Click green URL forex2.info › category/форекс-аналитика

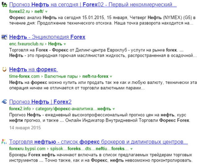[60, 109]
